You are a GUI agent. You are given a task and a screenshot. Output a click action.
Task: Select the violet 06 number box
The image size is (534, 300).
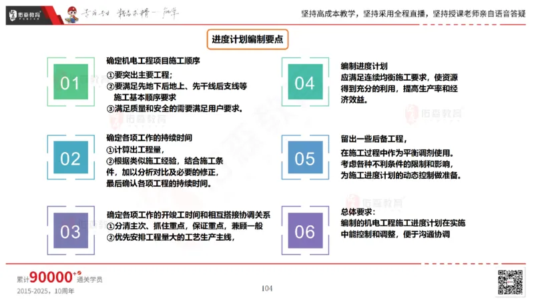pos(305,230)
